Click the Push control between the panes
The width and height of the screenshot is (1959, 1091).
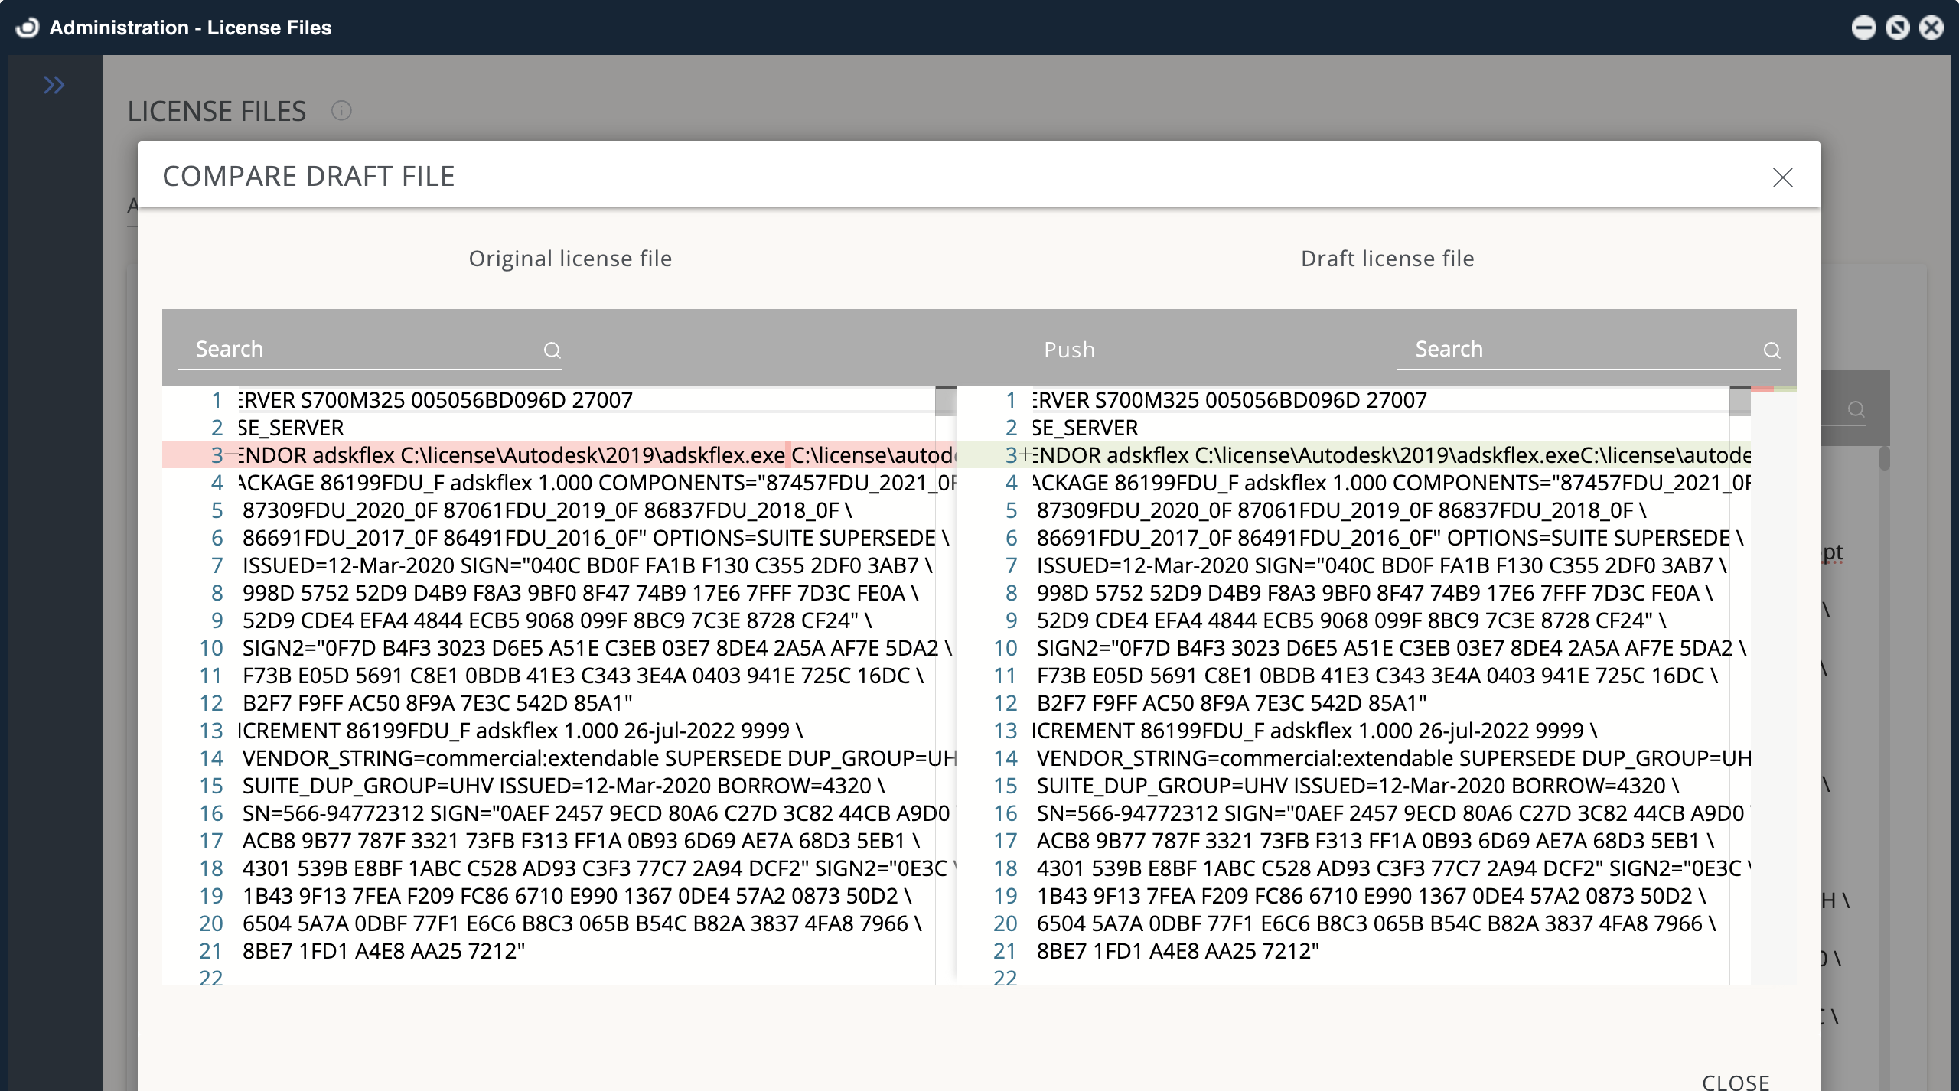click(x=1069, y=350)
